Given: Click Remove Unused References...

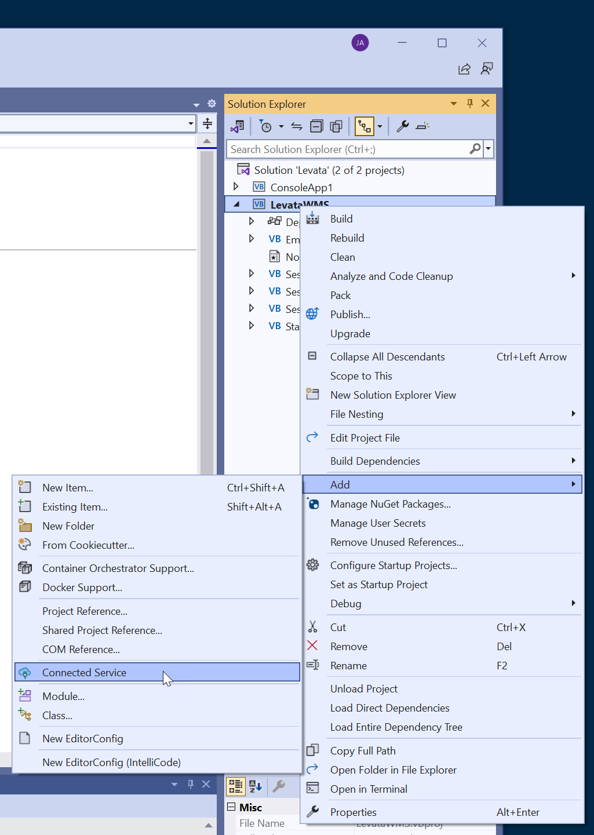Looking at the screenshot, I should [442, 542].
